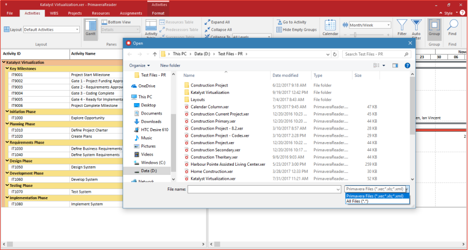Switch to the Assignments tab
Image resolution: width=468 pixels, height=250 pixels.
click(131, 13)
